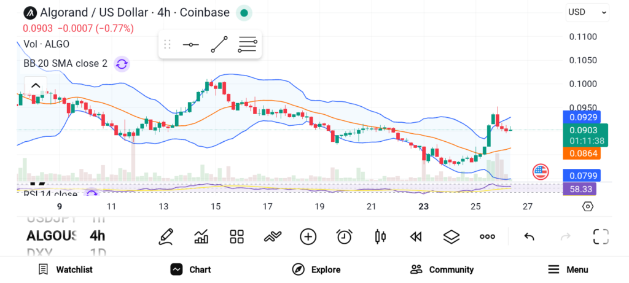Select the horizontal line tool
The image size is (629, 283).
point(190,45)
